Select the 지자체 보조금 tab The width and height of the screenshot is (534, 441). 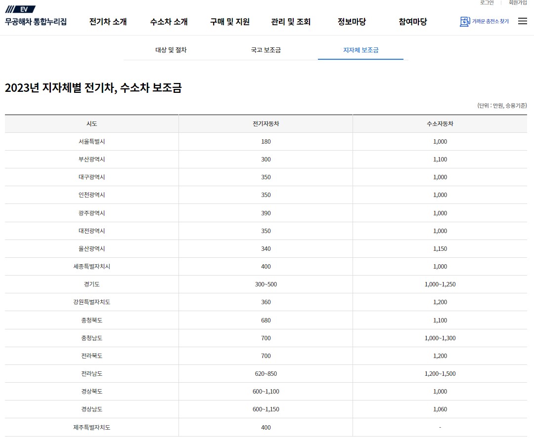[361, 50]
